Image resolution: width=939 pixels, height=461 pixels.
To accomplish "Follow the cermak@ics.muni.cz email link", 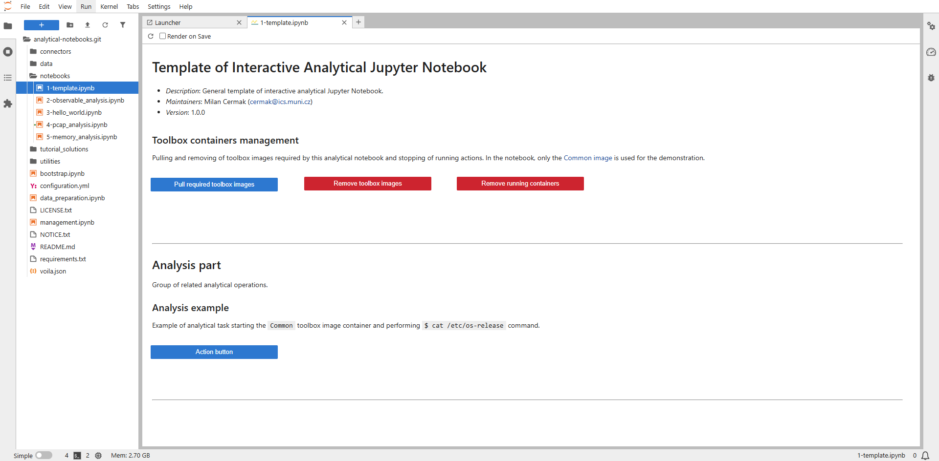I will point(280,102).
